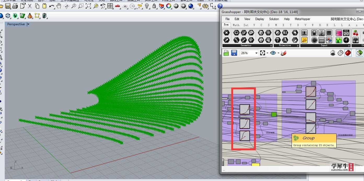
Task: Select the Zoom window tool
Action: tap(81, 6)
